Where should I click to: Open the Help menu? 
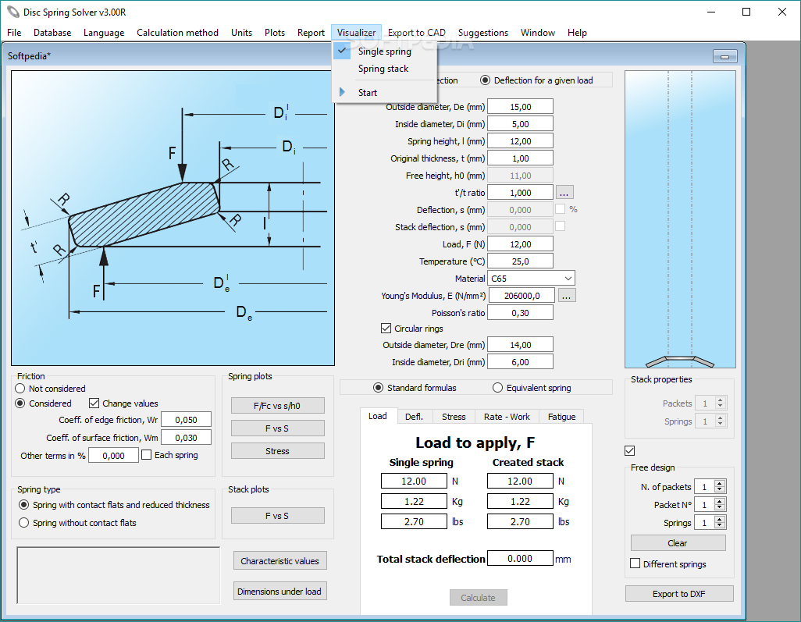point(577,33)
